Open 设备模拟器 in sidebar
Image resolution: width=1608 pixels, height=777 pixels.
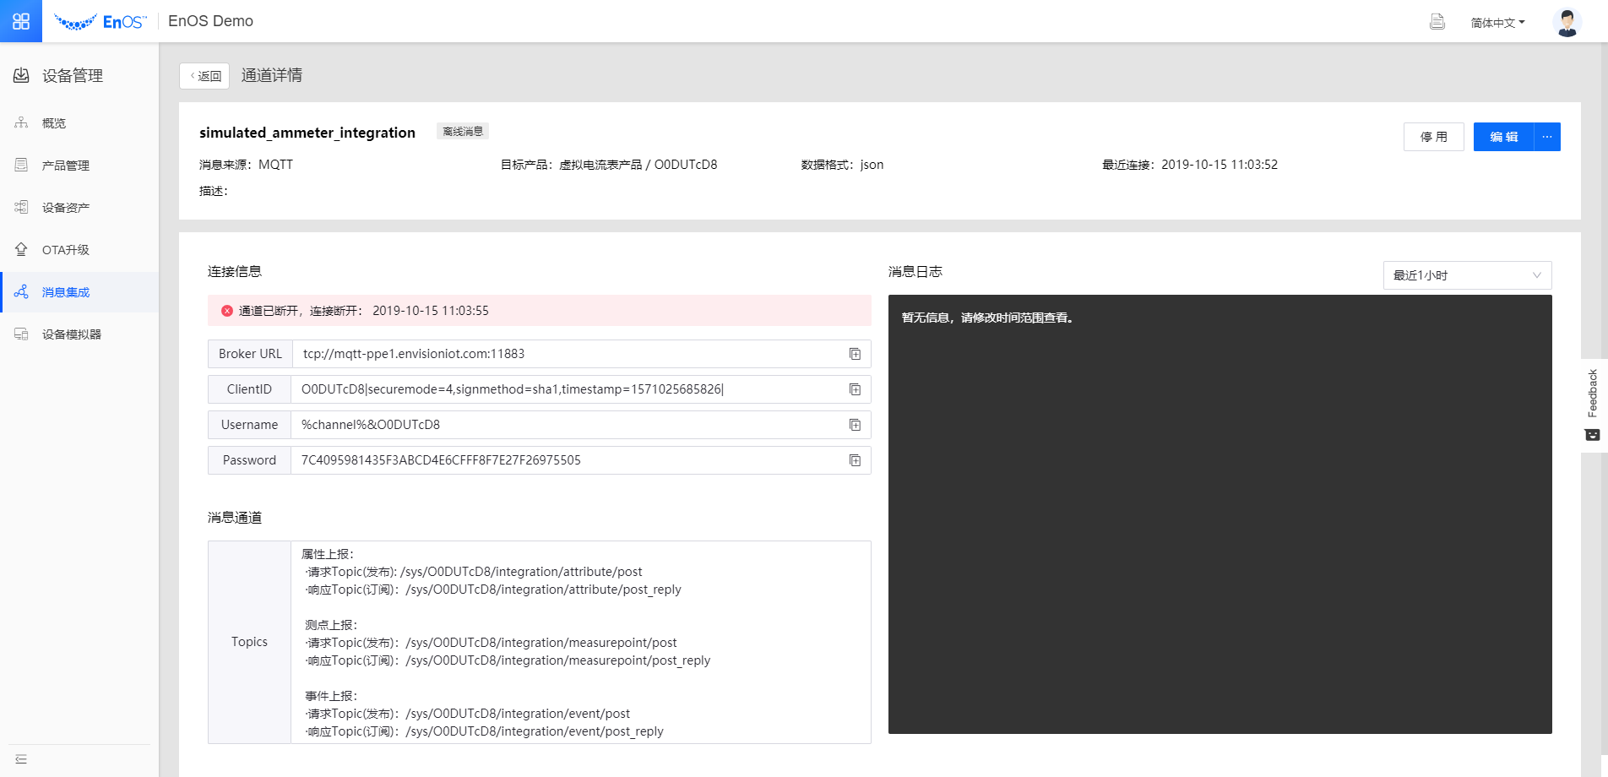(x=71, y=334)
